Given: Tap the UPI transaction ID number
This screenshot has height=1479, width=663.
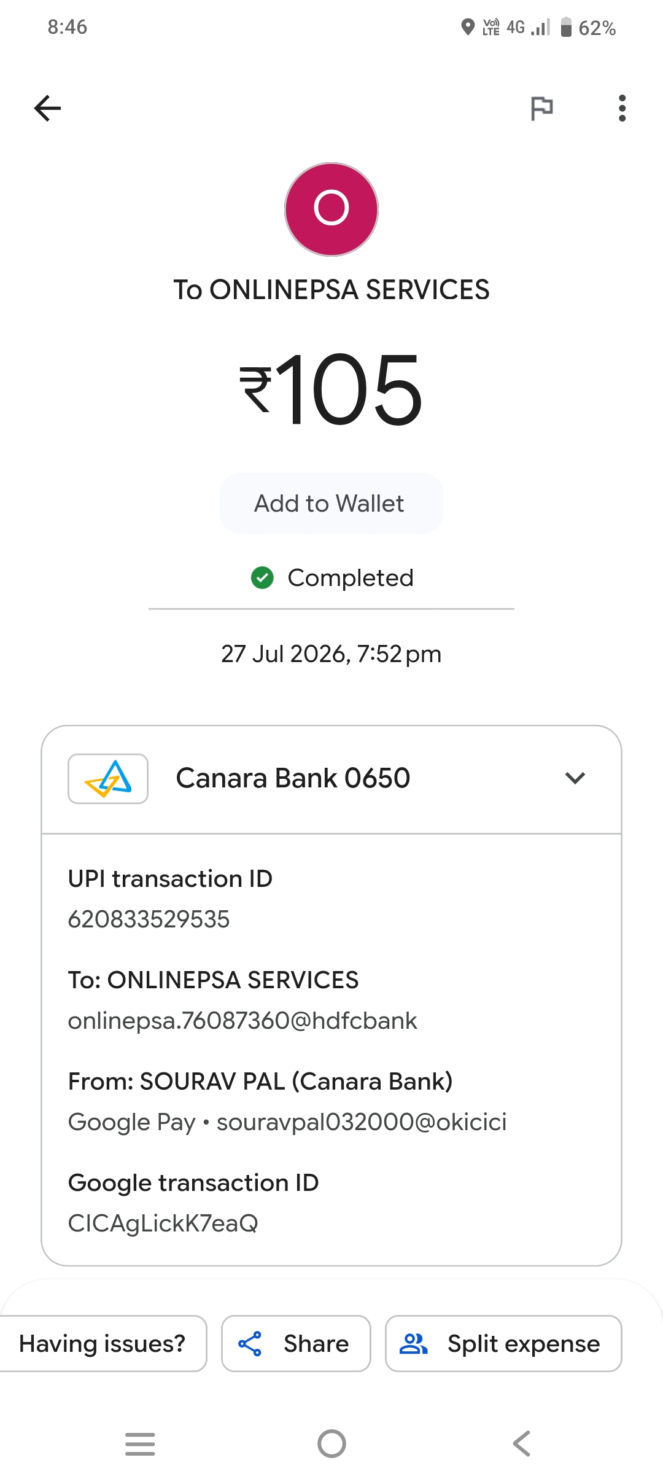Looking at the screenshot, I should tap(149, 919).
